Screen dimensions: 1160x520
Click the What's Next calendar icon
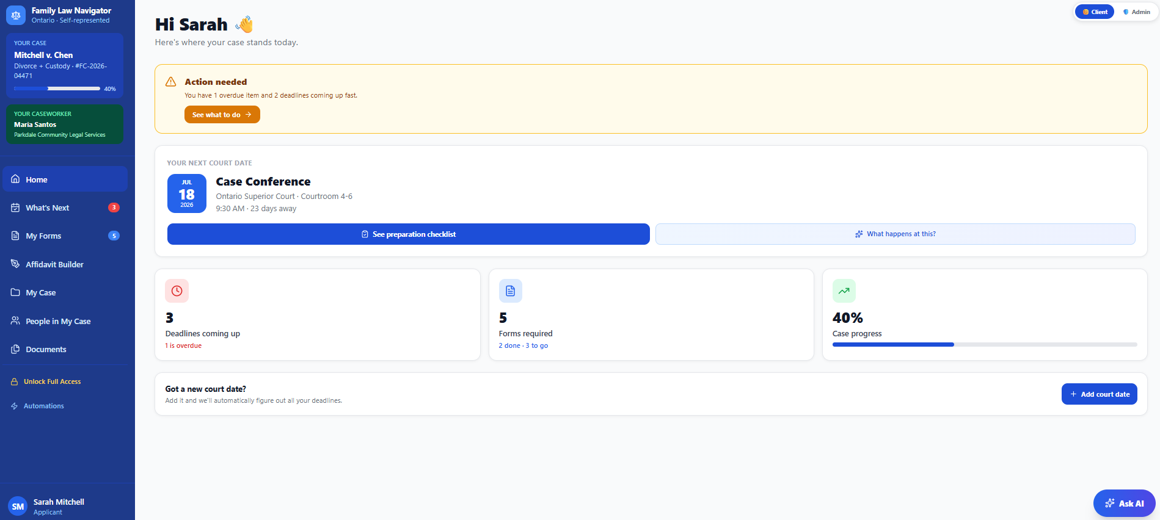point(15,208)
